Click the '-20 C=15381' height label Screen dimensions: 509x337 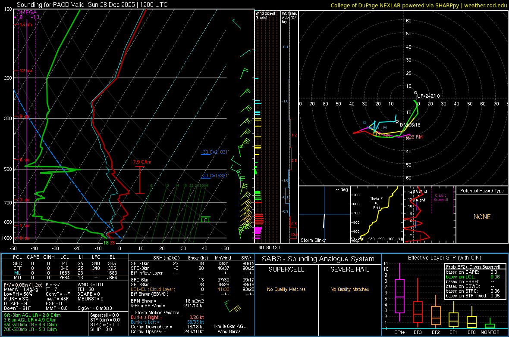coord(215,176)
